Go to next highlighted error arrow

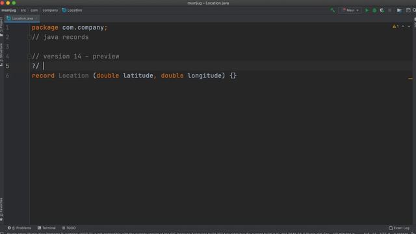pos(409,27)
